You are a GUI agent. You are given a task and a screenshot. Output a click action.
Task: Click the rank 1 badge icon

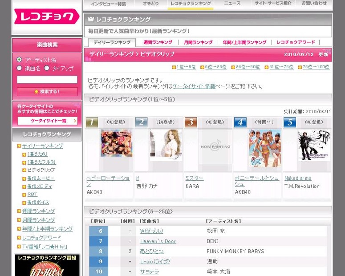tap(92, 122)
